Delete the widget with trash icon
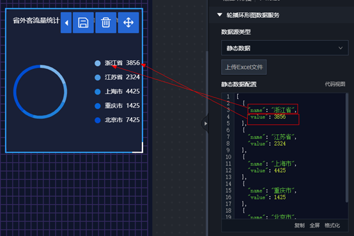This screenshot has width=354, height=236. (105, 22)
